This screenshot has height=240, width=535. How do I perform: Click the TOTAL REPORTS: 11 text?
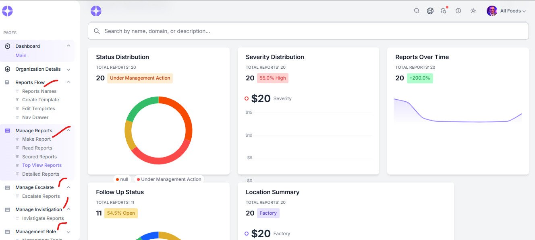point(115,203)
